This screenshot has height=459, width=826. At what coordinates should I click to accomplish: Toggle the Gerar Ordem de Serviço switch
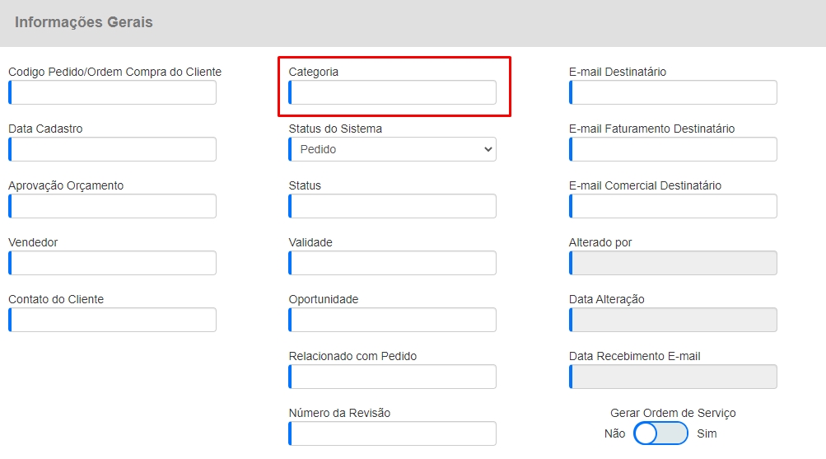click(x=660, y=433)
